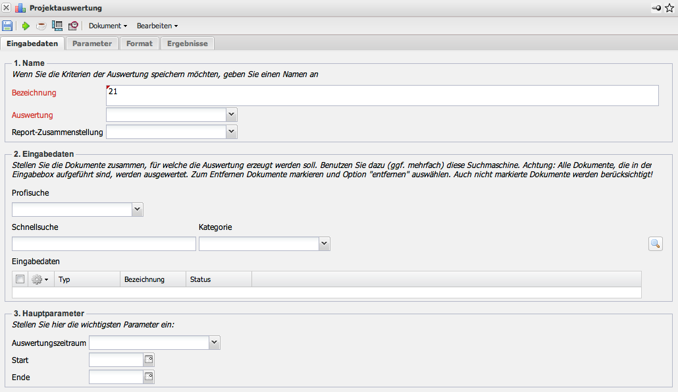Switch to the Format tab
This screenshot has height=392, width=678.
pyautogui.click(x=140, y=43)
